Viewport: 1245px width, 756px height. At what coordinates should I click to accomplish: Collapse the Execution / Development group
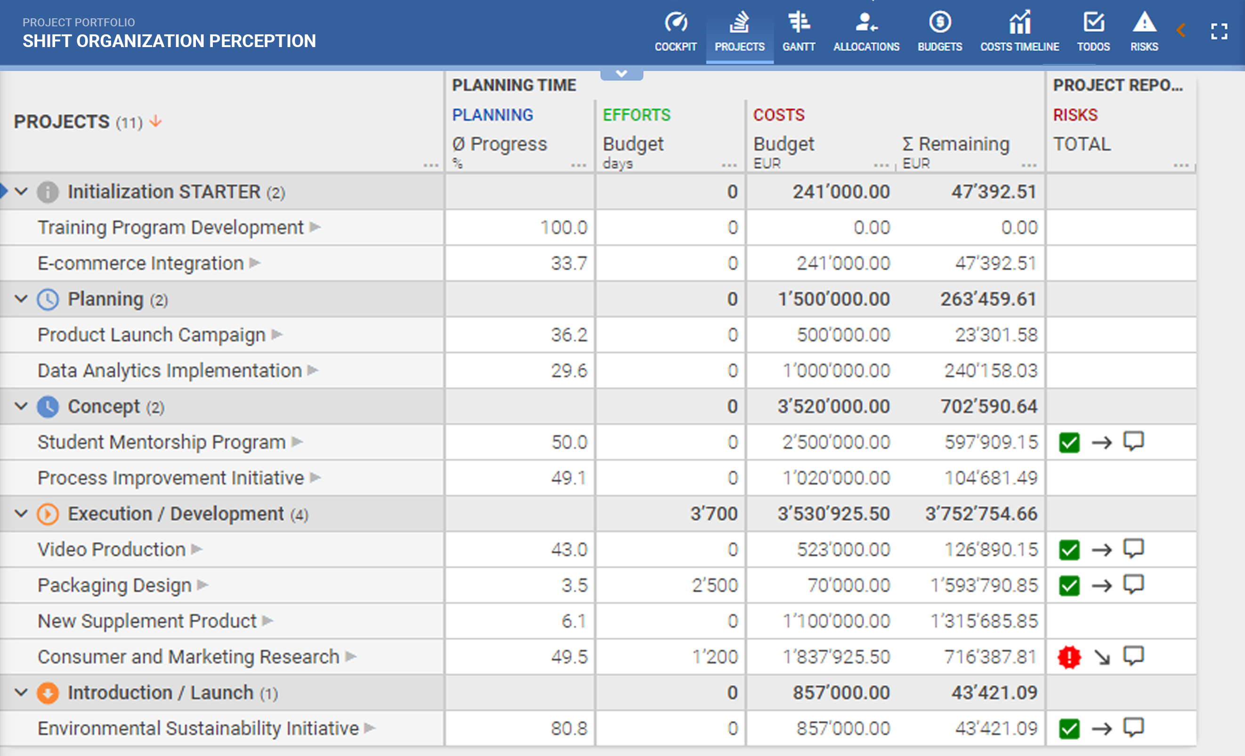[x=21, y=514]
